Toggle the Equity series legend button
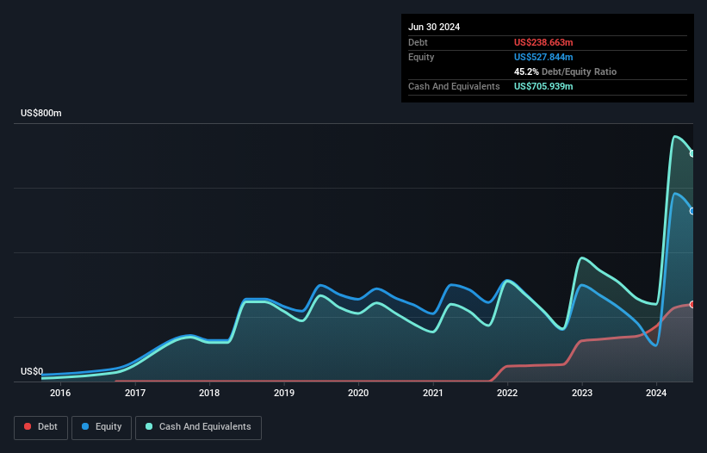This screenshot has width=707, height=453. [x=102, y=427]
